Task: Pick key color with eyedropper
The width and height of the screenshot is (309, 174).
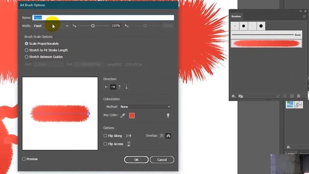Action: pyautogui.click(x=123, y=116)
